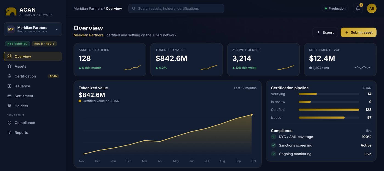This screenshot has height=171, width=384.
Task: Focus the search assets, holders field
Action: pyautogui.click(x=176, y=9)
